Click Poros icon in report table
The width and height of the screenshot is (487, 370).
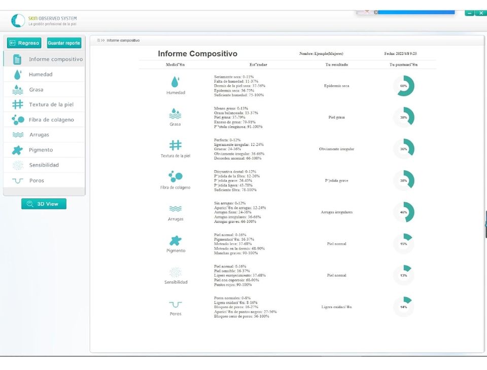[176, 305]
